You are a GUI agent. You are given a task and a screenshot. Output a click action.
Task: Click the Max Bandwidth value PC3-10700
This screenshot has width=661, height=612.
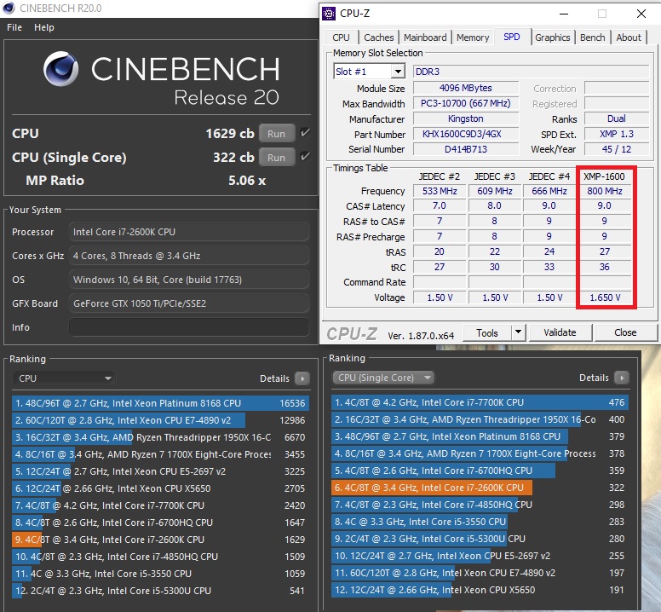click(x=466, y=103)
